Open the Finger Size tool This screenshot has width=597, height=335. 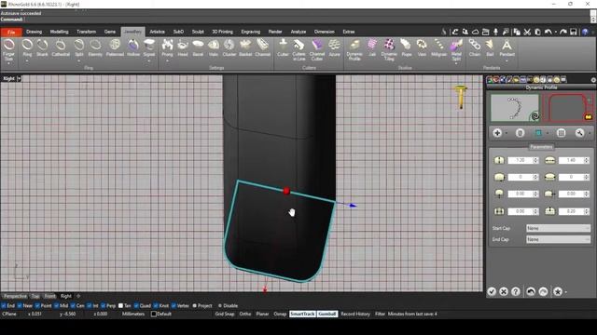tap(8, 49)
